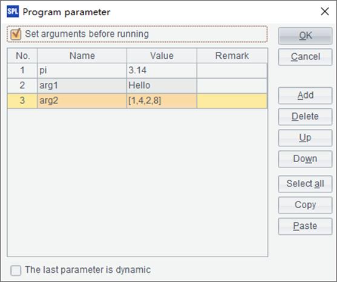Uncheck Set arguments before running

pos(16,34)
